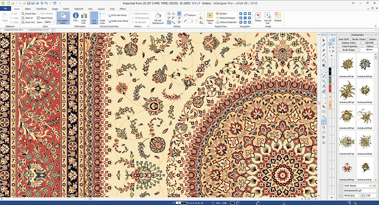Select the magnifier zoom tool in toolbox
Screen dimensions: 379x205
click(324, 127)
